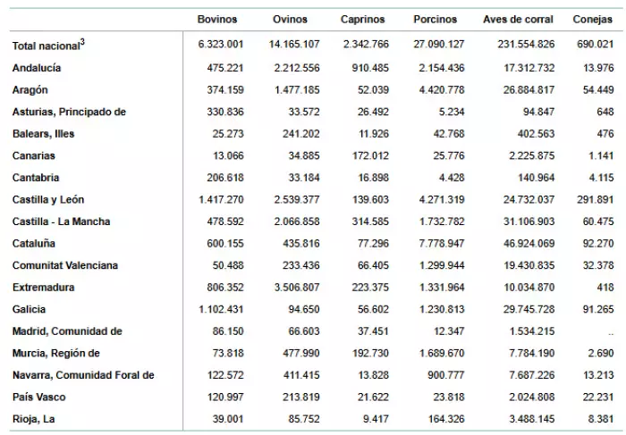Select the País Vasco row label

(39, 397)
